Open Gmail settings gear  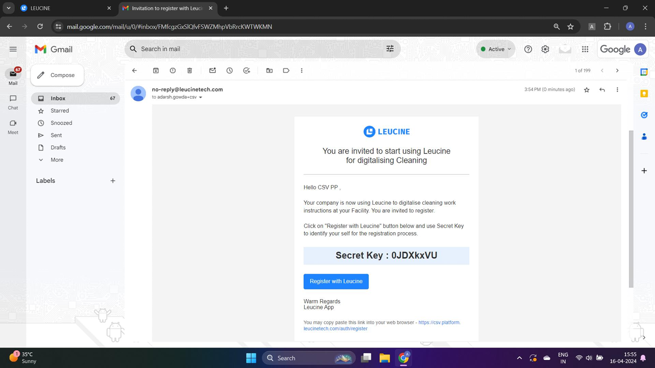pyautogui.click(x=545, y=49)
